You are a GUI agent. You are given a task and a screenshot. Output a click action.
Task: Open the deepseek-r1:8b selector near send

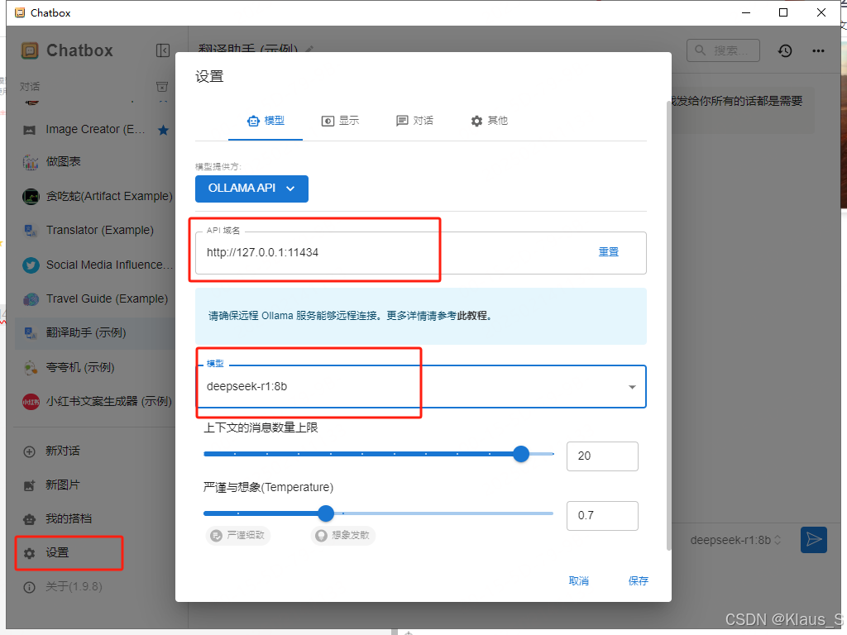click(x=735, y=541)
